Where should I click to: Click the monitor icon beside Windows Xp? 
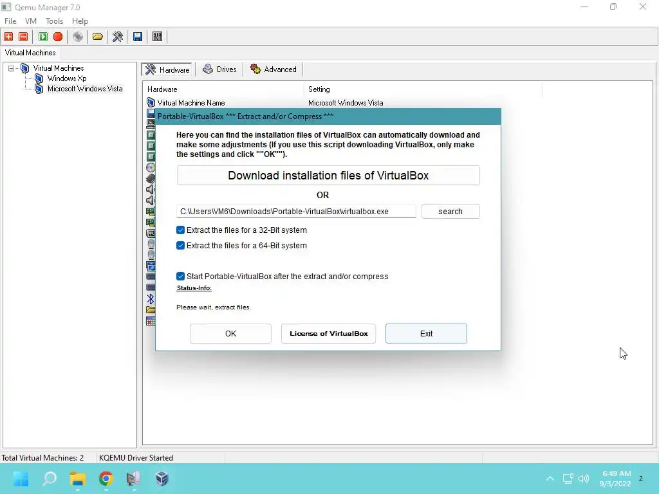point(39,78)
